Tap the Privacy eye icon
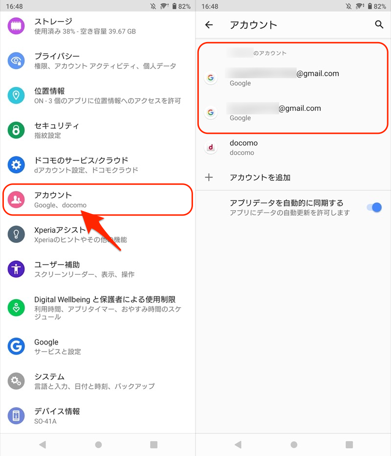This screenshot has height=456, width=391. tap(16, 61)
